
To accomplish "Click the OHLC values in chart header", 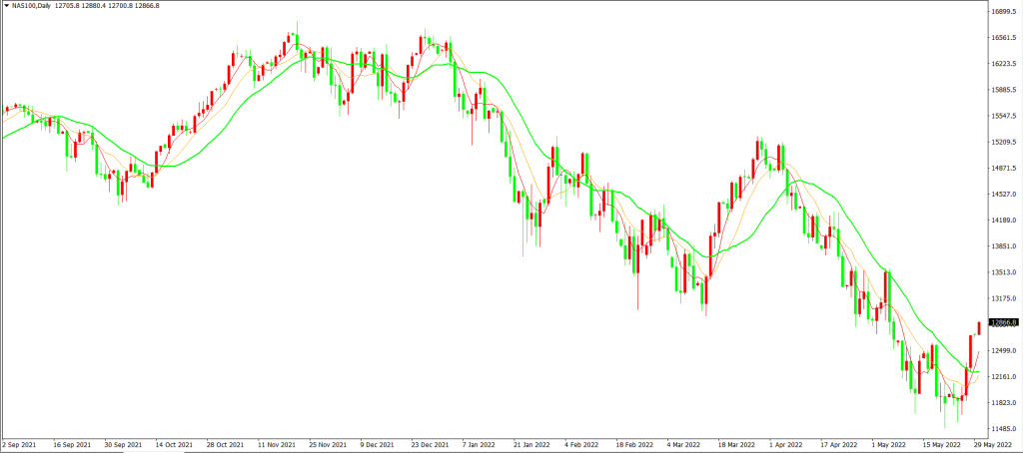I will tap(121, 6).
